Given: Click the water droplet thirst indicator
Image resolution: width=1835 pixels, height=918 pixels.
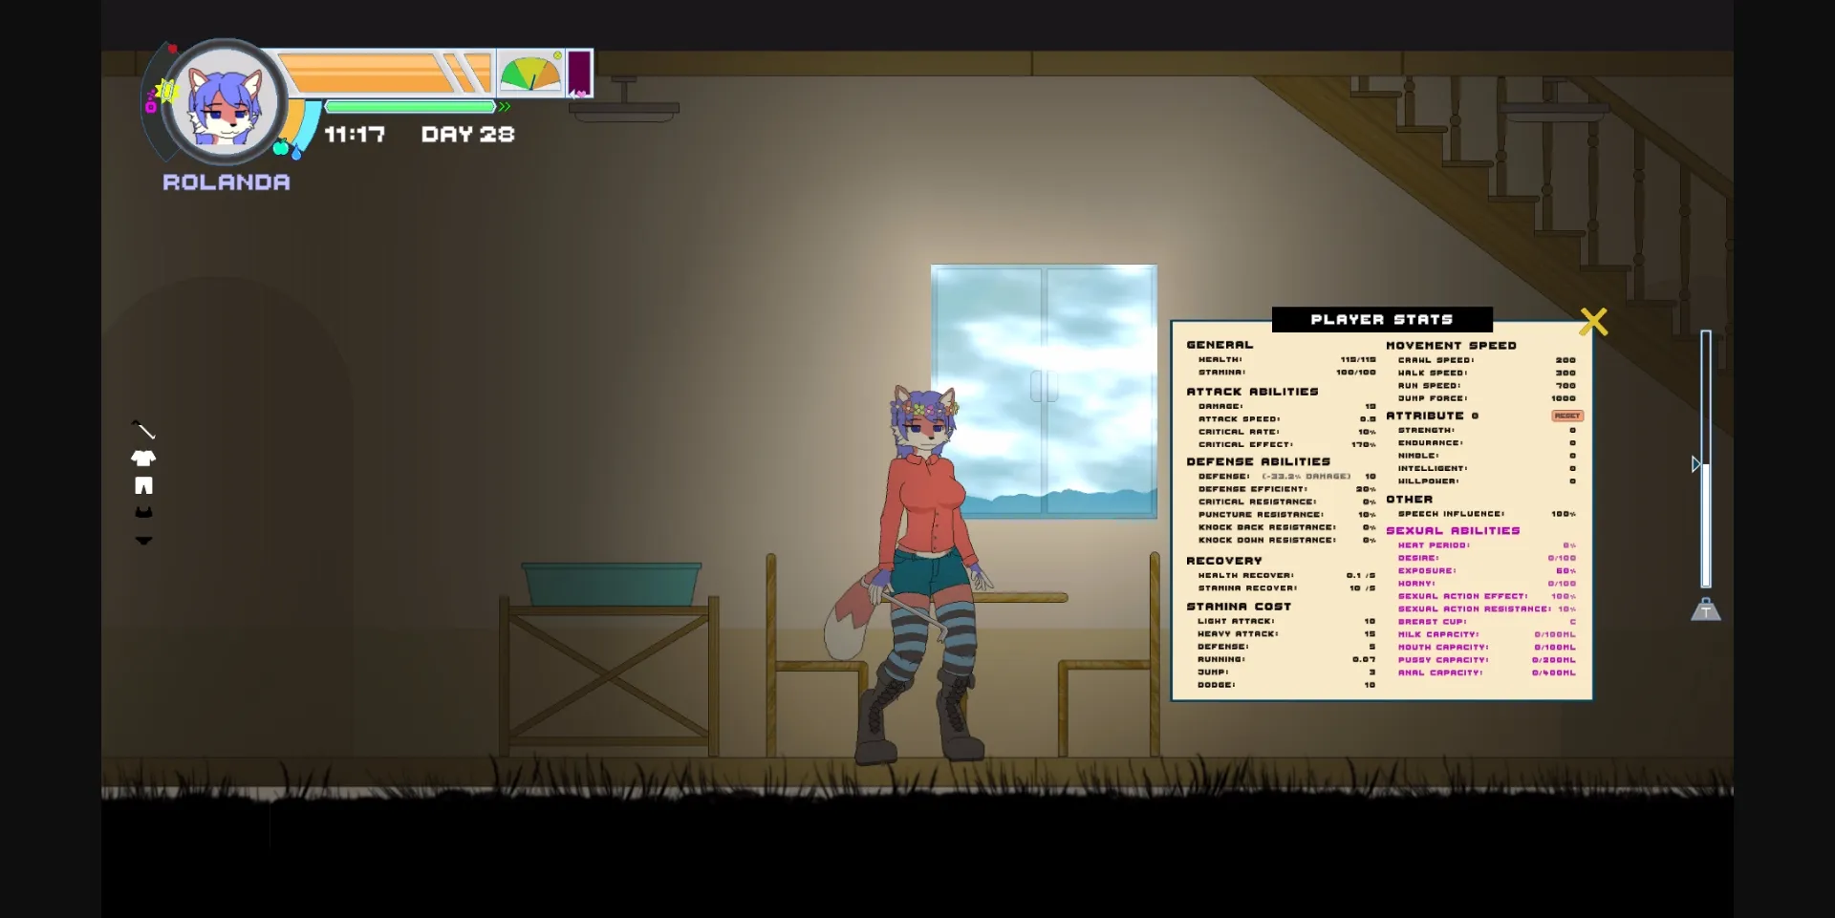Looking at the screenshot, I should tap(296, 153).
